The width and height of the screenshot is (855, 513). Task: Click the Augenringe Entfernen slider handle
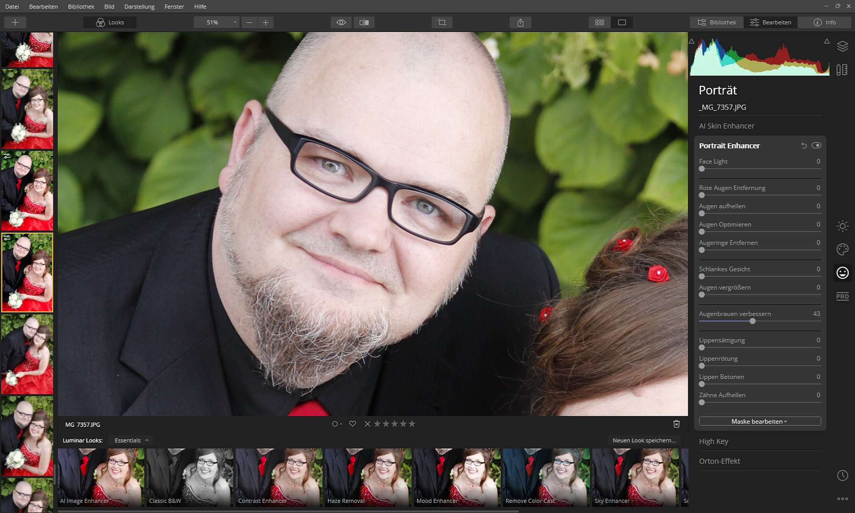pos(702,250)
